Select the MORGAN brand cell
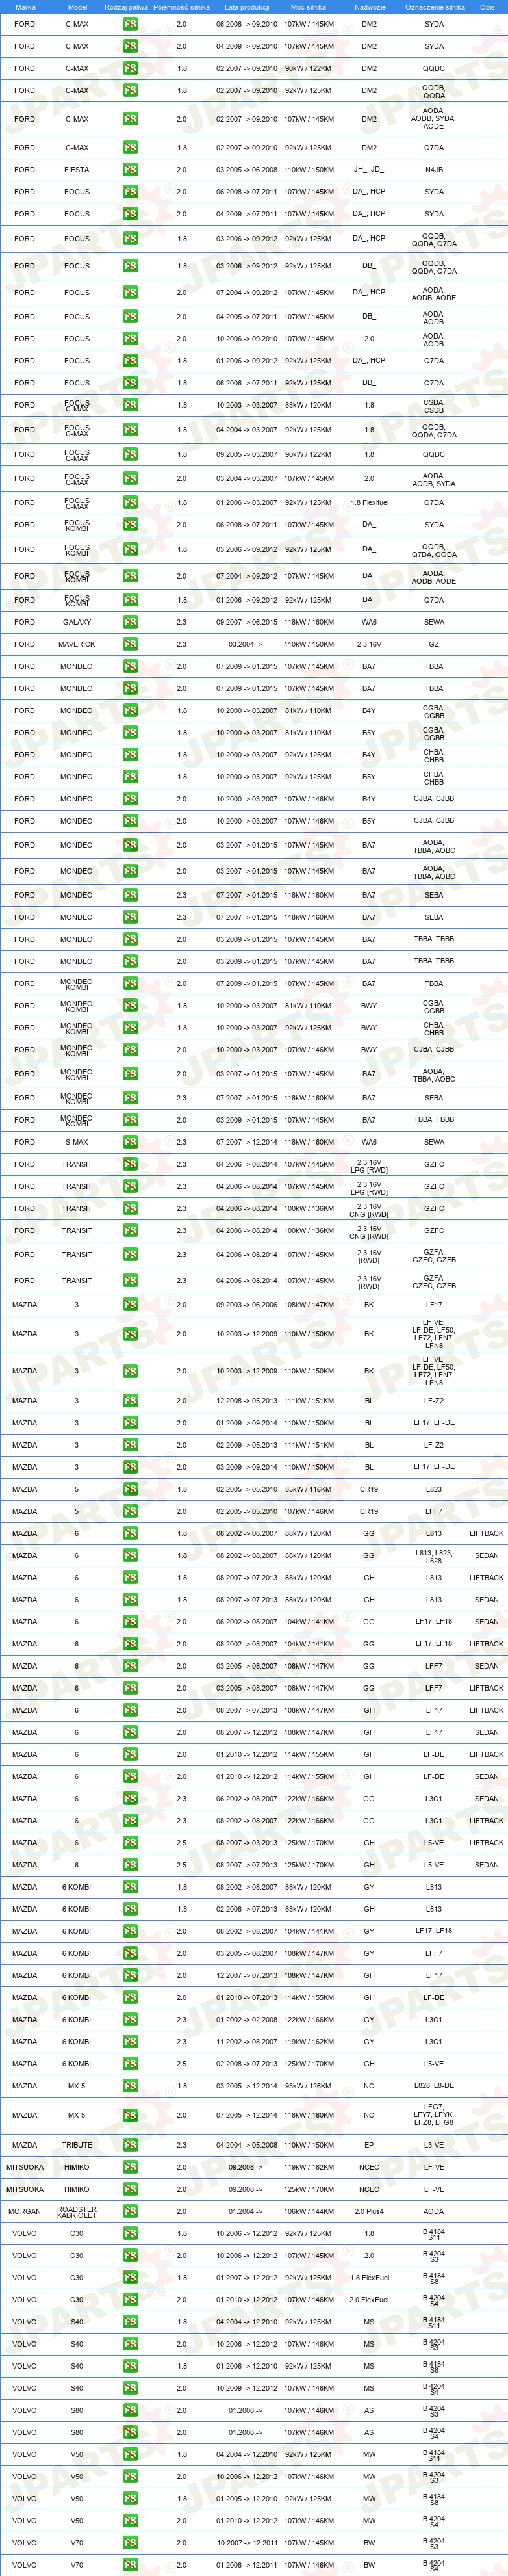This screenshot has width=508, height=2576. [x=25, y=2211]
